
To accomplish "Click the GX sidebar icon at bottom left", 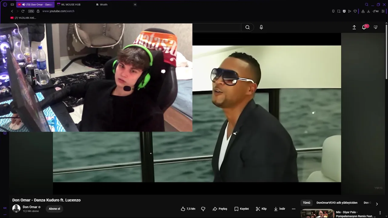I will coord(5,208).
